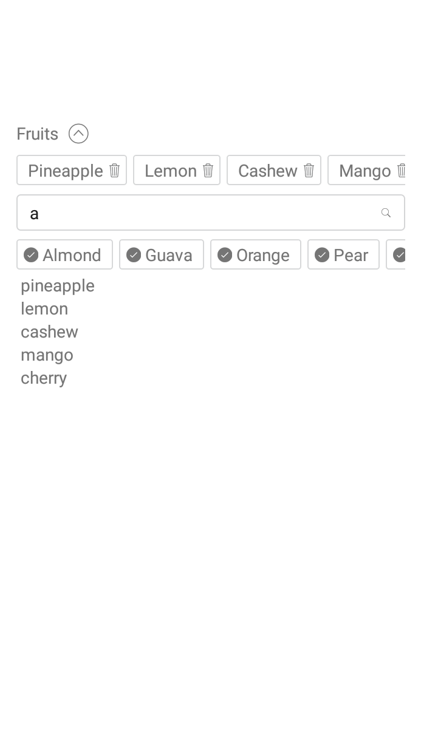Deselect the Orange checked chip
This screenshot has width=421, height=748.
pyautogui.click(x=225, y=255)
